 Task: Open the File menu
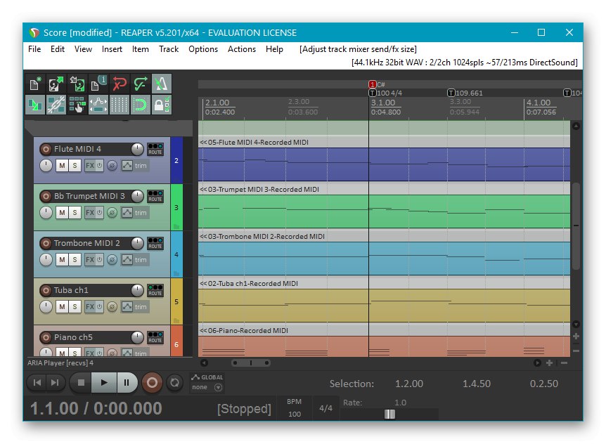(x=34, y=49)
